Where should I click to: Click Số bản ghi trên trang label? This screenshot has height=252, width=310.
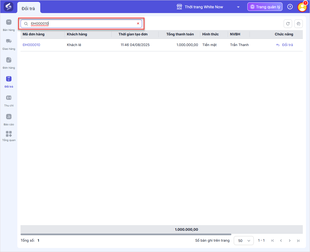coord(212,240)
